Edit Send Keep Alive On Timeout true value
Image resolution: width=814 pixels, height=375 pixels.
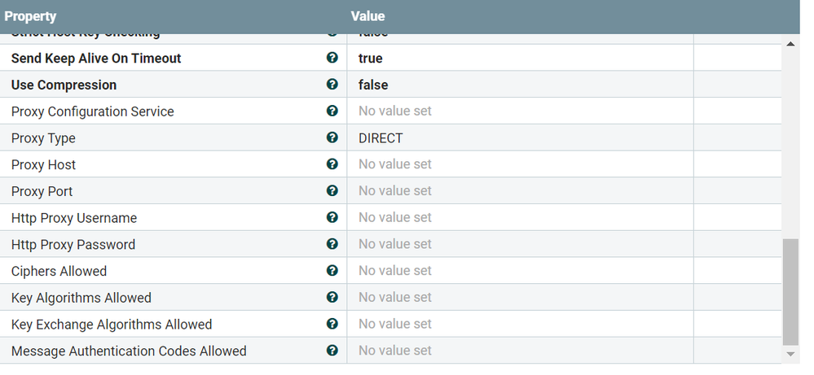[x=520, y=58]
